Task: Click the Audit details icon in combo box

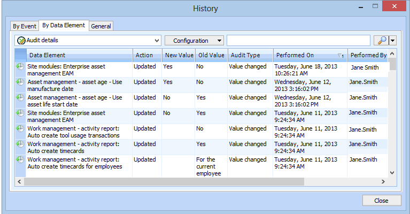Action: [x=21, y=41]
